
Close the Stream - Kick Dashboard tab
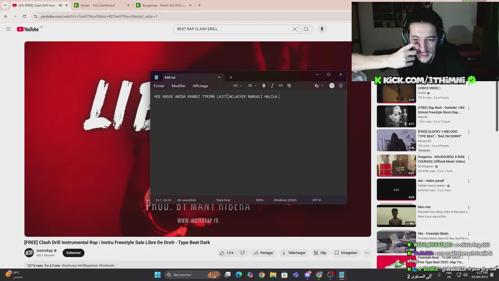[x=128, y=5]
